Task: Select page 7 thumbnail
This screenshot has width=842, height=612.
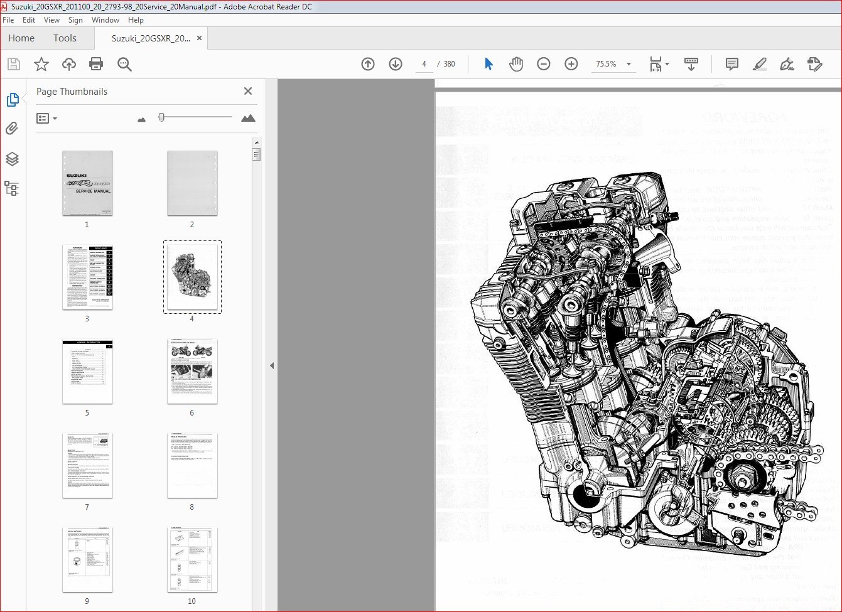Action: click(87, 466)
